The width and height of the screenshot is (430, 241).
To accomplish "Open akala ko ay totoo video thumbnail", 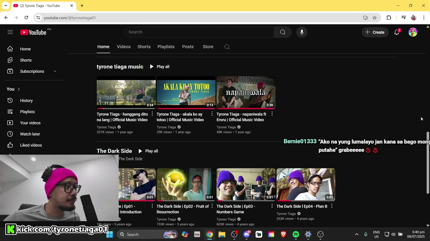I will pyautogui.click(x=186, y=92).
